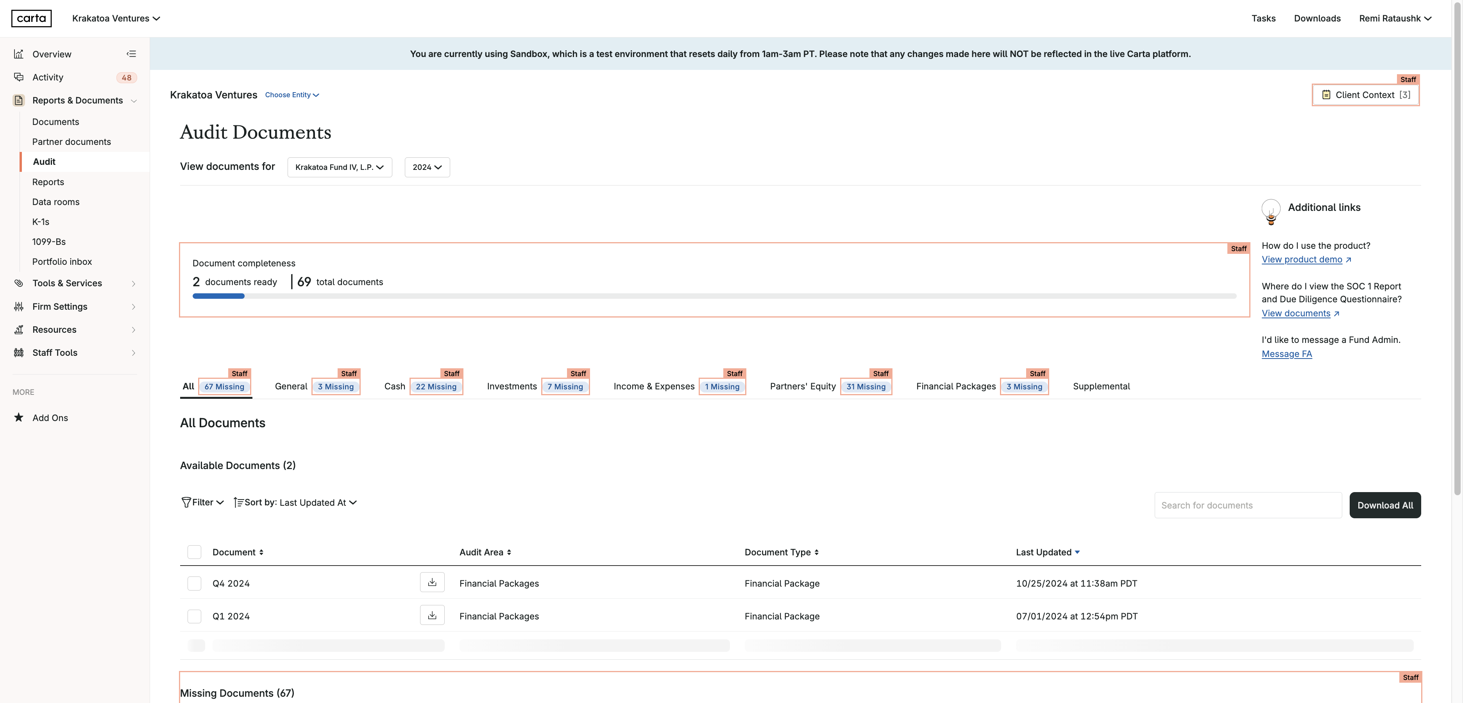Open the Krakatoa Fund IV, L.P. fund dropdown
Viewport: 1463px width, 703px height.
pyautogui.click(x=340, y=167)
